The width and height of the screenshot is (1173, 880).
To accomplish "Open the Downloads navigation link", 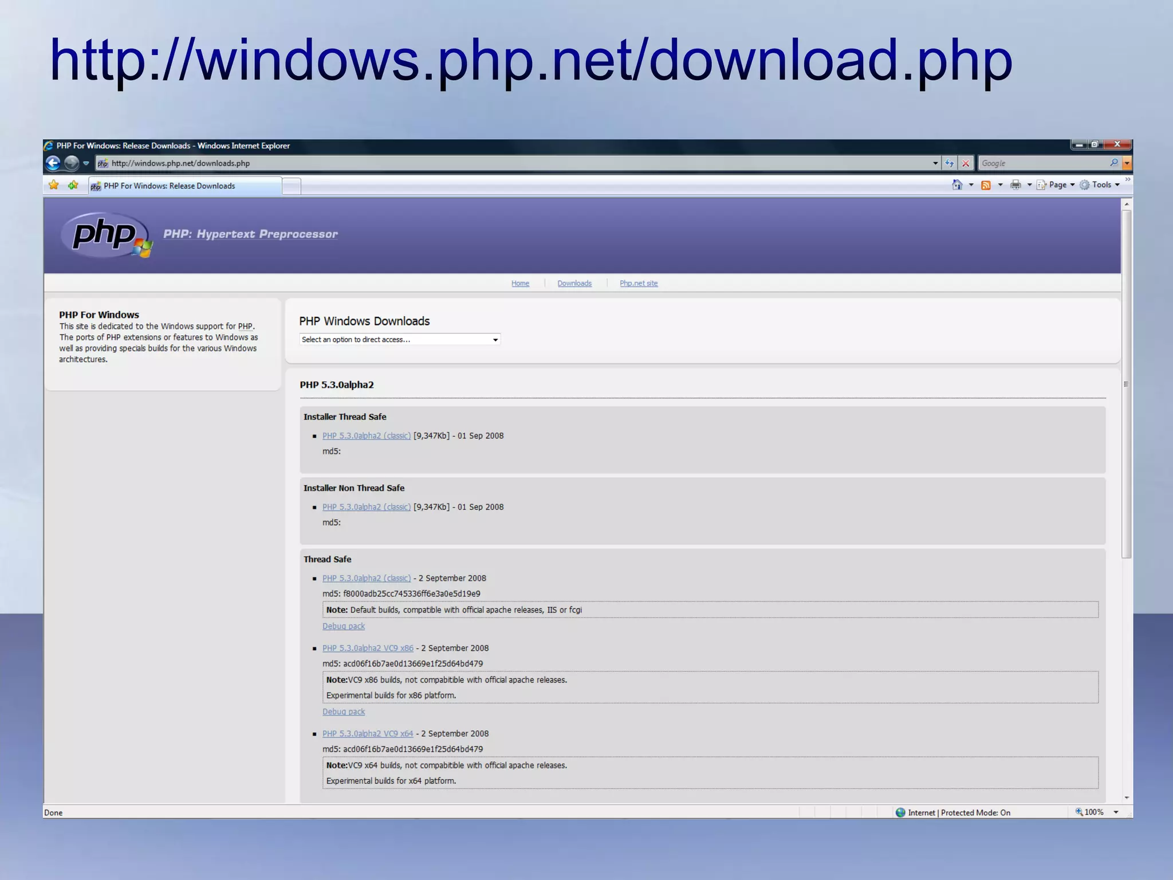I will click(574, 283).
